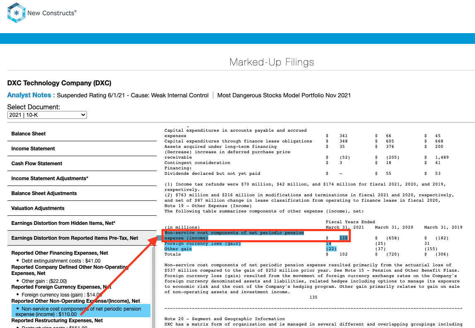This screenshot has width=475, height=328.
Task: Click the highlighted Other gain filing row label
Action: (178, 249)
